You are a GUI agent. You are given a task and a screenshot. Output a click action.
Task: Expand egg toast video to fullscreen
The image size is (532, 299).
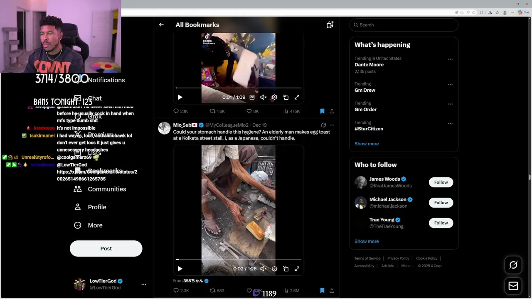[297, 269]
